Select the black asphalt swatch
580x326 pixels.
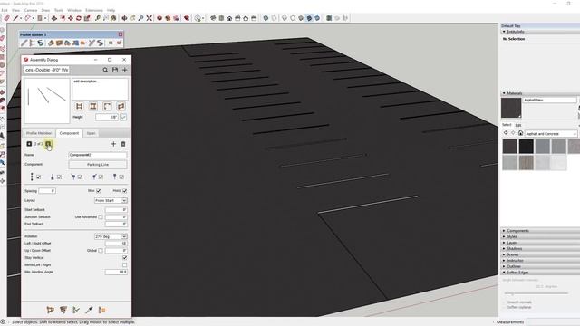(526, 147)
